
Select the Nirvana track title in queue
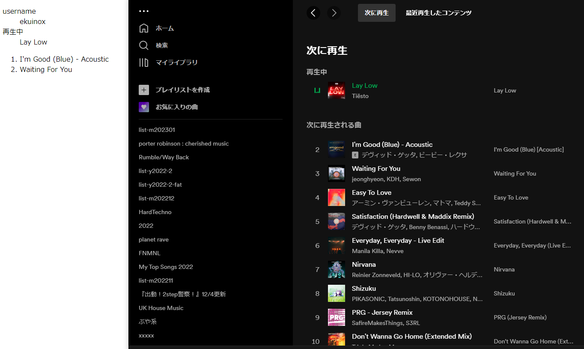364,264
